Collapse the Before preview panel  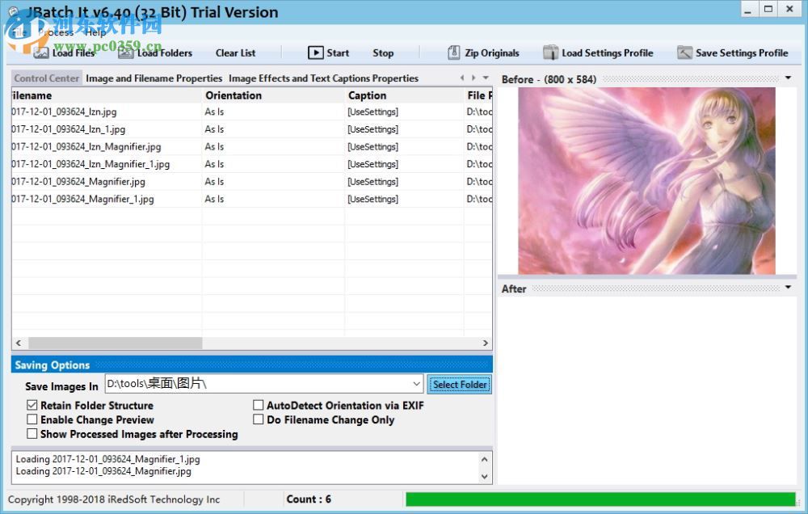point(788,78)
